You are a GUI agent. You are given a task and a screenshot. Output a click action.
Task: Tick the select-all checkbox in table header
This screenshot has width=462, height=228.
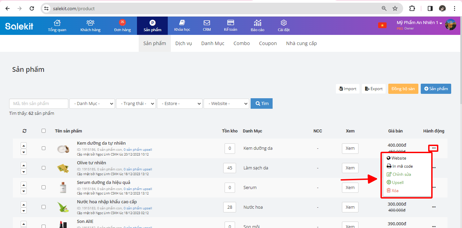click(x=43, y=131)
